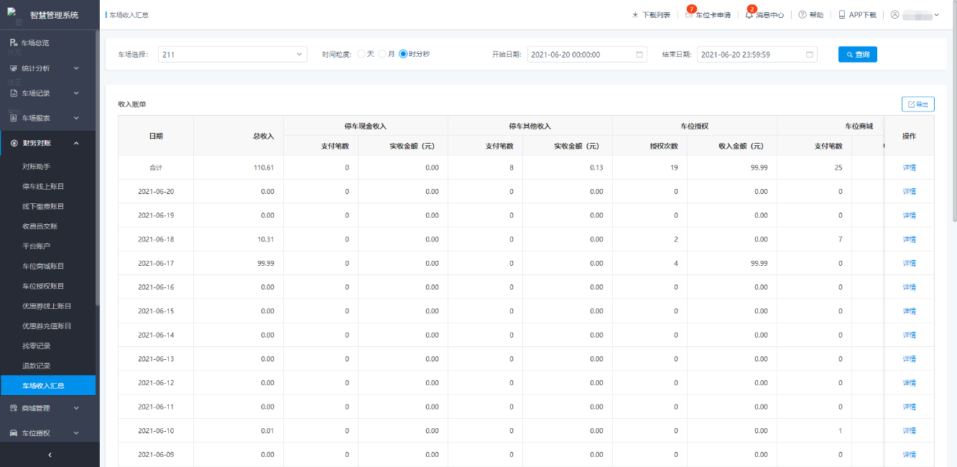Viewport: 957px width, 467px height.
Task: Click the blue 查询 button
Action: tap(857, 55)
